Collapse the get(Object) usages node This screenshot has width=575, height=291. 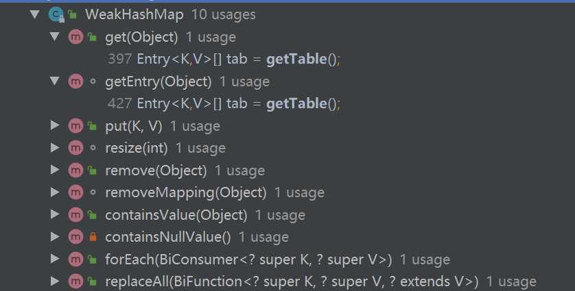(x=55, y=37)
